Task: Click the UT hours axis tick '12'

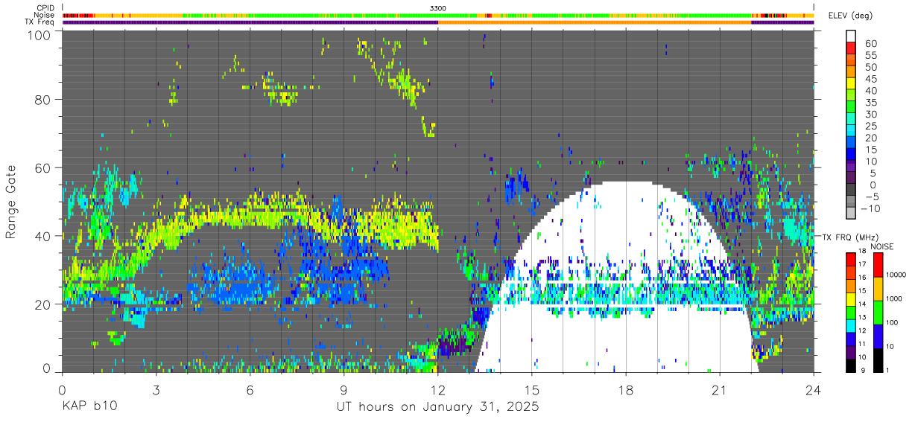Action: pos(437,390)
